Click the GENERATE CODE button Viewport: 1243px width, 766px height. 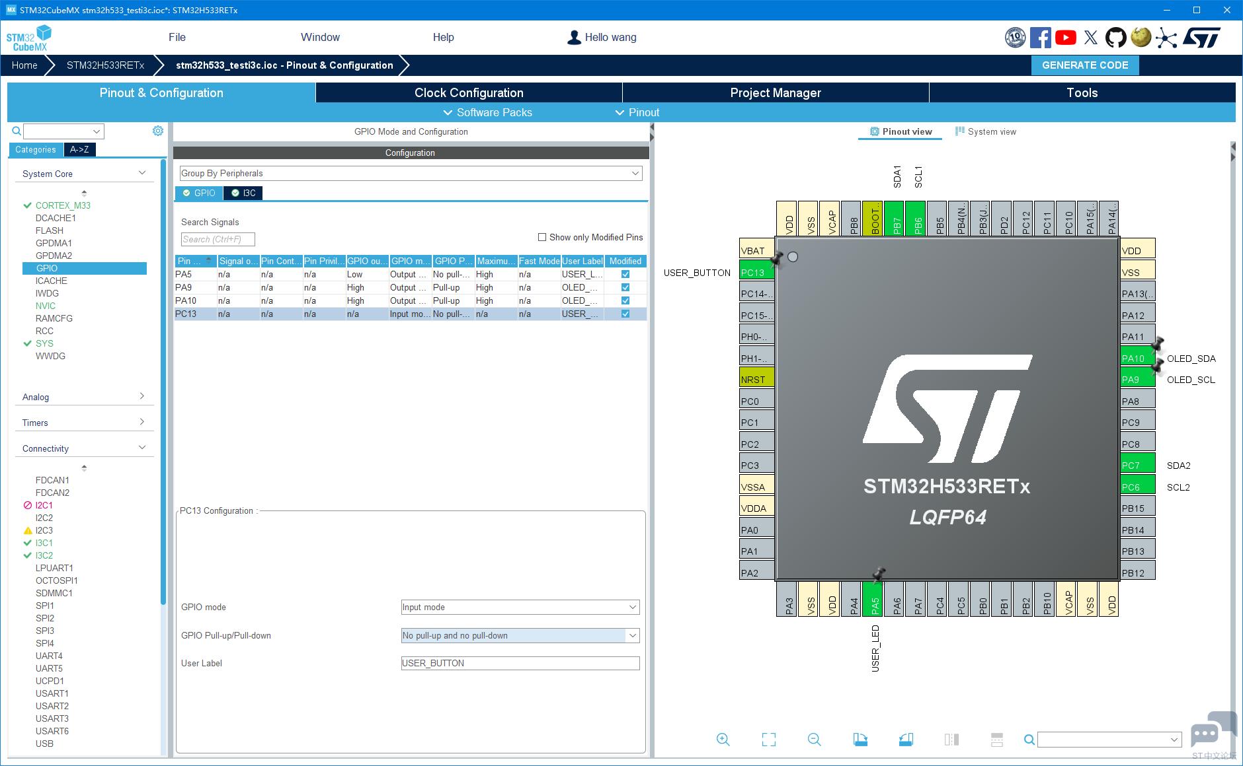tap(1085, 65)
